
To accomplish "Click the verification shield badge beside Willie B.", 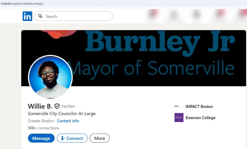I will coord(57,106).
